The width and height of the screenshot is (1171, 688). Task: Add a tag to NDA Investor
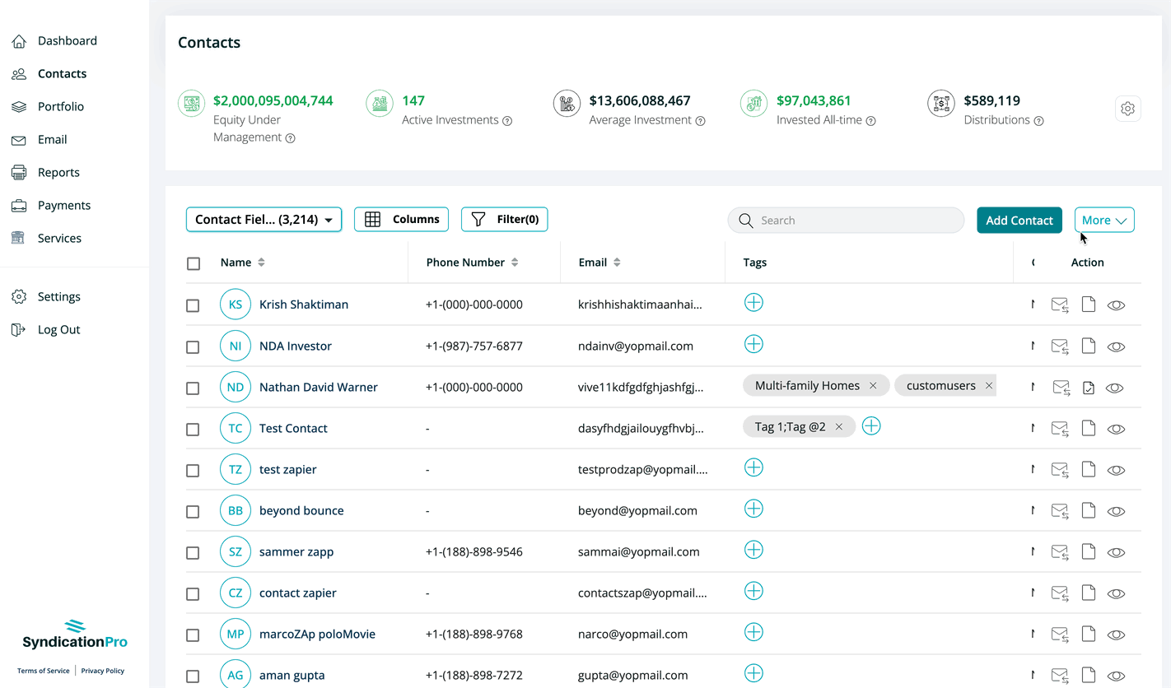(x=753, y=344)
